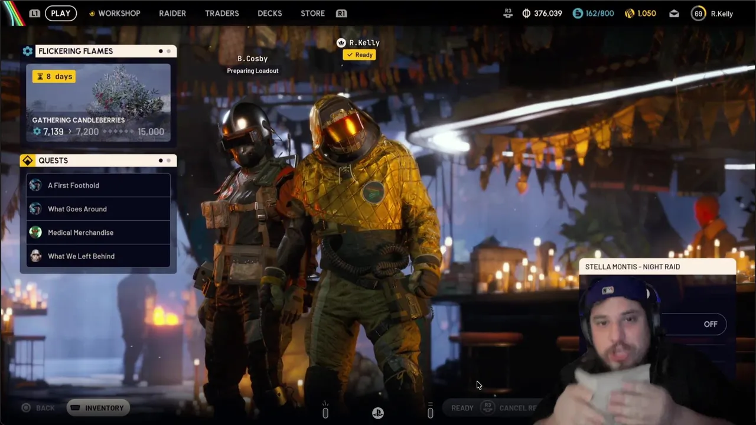Image resolution: width=756 pixels, height=425 pixels.
Task: Open the QUESTS panel header
Action: click(x=106, y=161)
